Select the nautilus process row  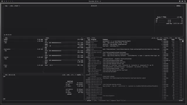click(134, 44)
